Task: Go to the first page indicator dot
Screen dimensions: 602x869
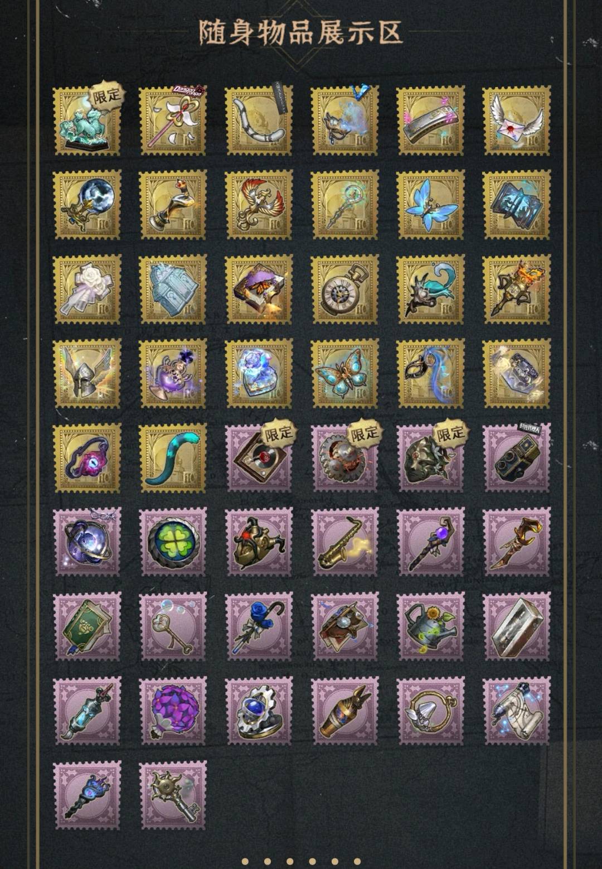Action: point(245,861)
